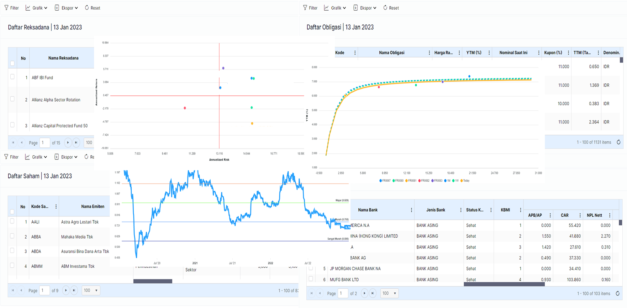Tick the checkbox for AALI stock row
Viewport: 627px width, 308px height.
(x=12, y=221)
